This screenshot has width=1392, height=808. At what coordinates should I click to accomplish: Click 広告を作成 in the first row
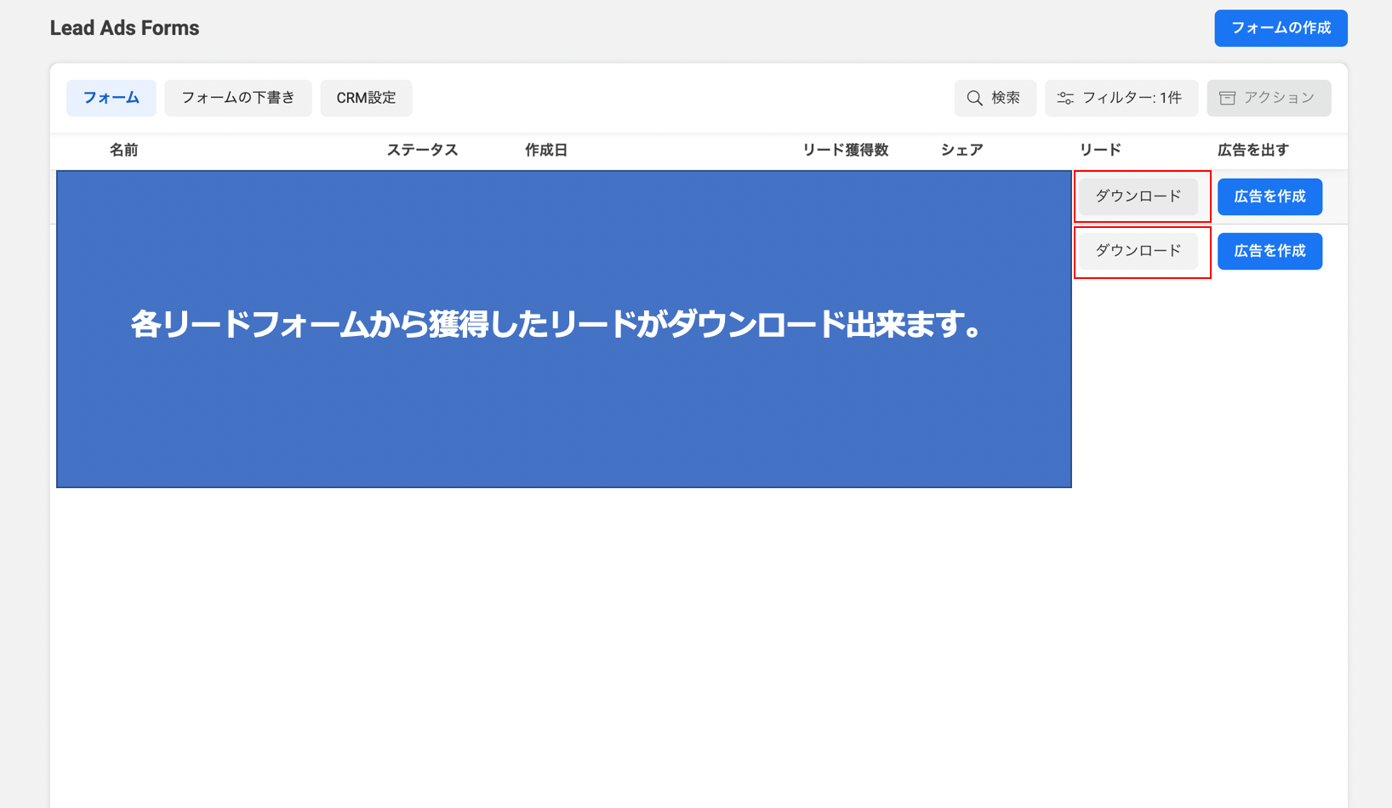pyautogui.click(x=1269, y=196)
